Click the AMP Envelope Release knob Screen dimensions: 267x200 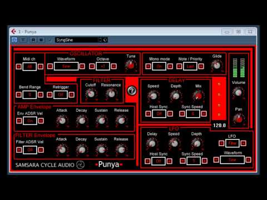121,121
